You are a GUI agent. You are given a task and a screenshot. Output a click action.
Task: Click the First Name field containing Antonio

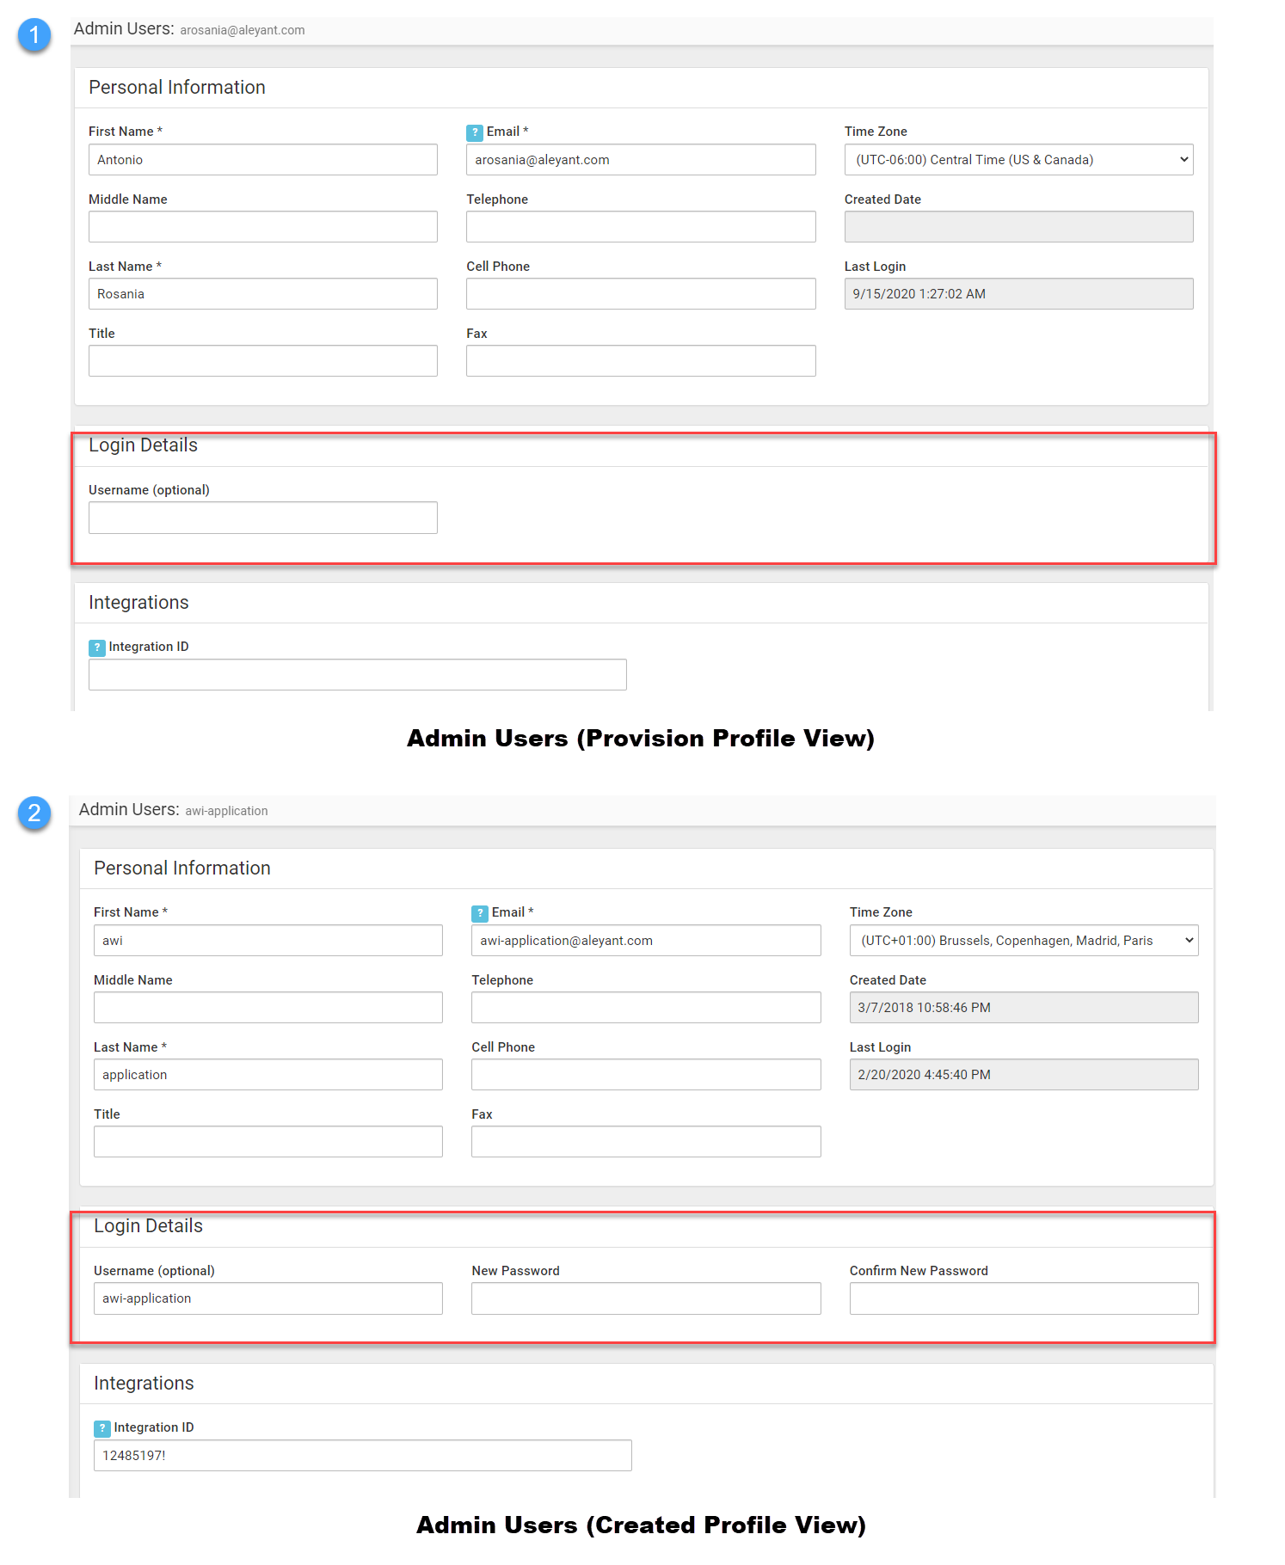pos(262,160)
